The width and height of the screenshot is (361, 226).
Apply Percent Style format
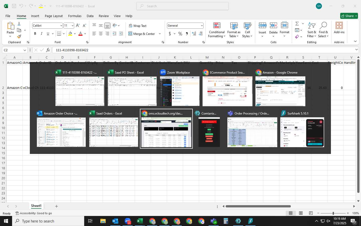(x=180, y=34)
